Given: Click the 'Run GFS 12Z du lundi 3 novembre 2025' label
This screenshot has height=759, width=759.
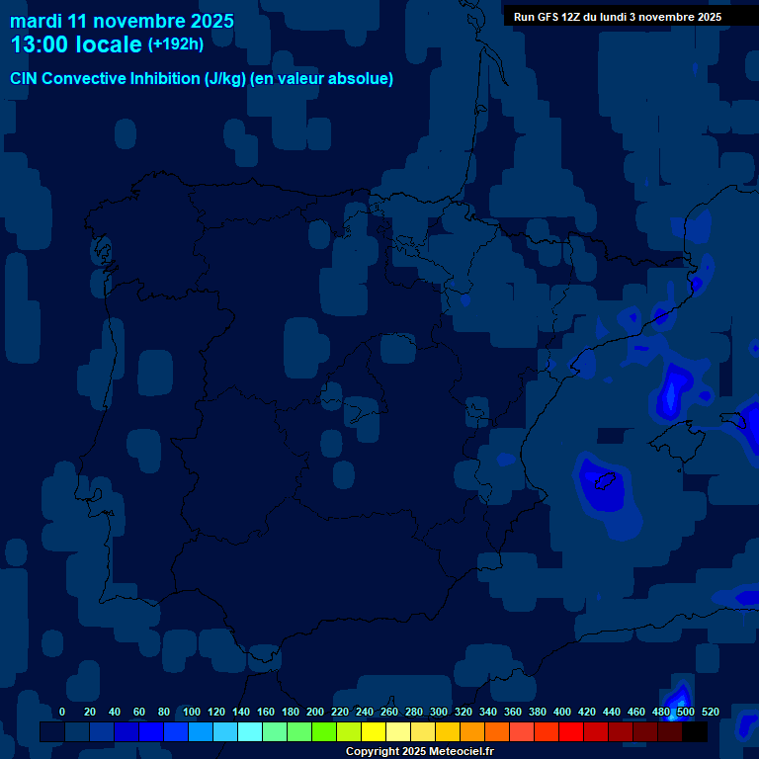Looking at the screenshot, I should tap(618, 17).
